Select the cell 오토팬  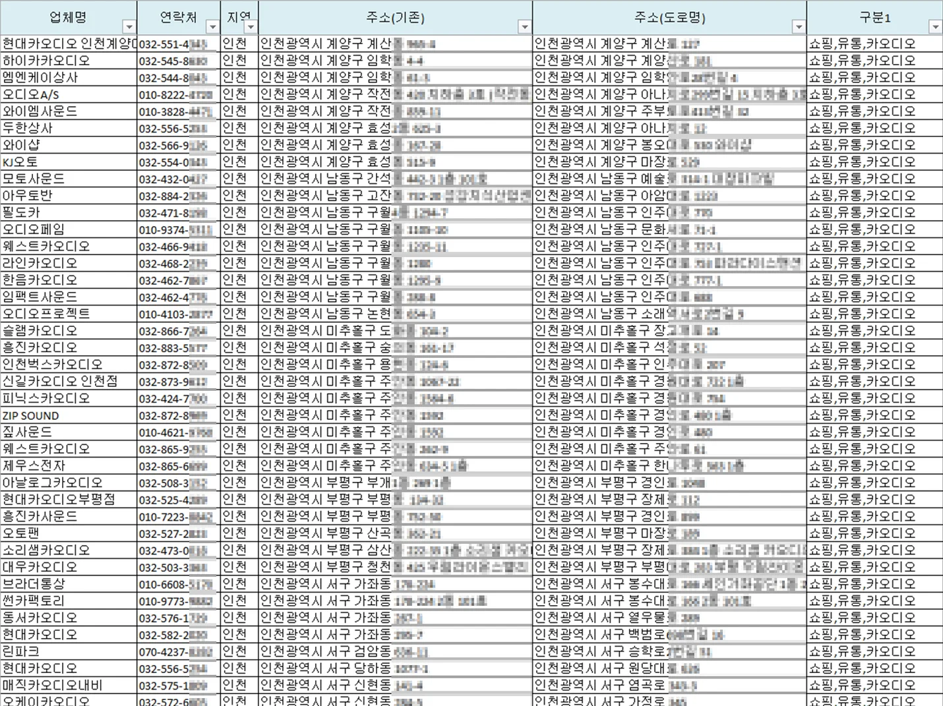(x=69, y=534)
